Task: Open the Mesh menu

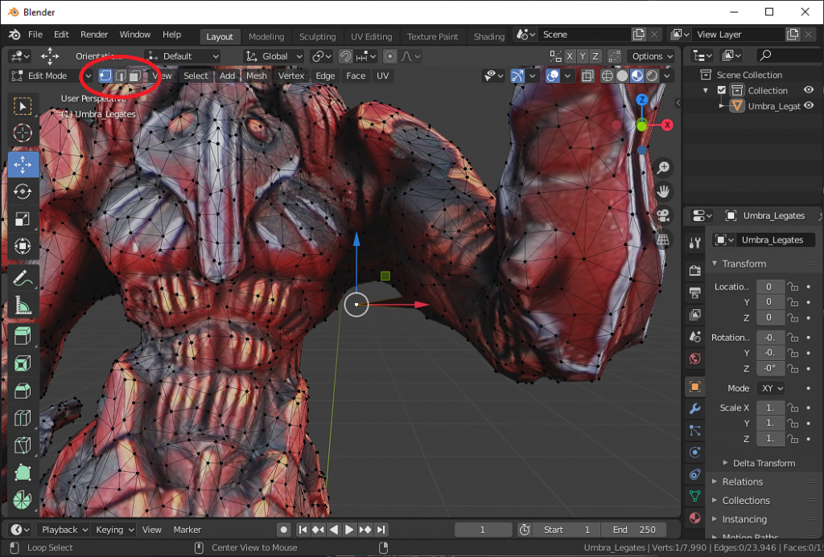Action: (256, 75)
